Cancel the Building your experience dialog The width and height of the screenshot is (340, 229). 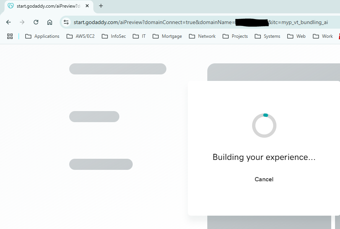pyautogui.click(x=264, y=179)
